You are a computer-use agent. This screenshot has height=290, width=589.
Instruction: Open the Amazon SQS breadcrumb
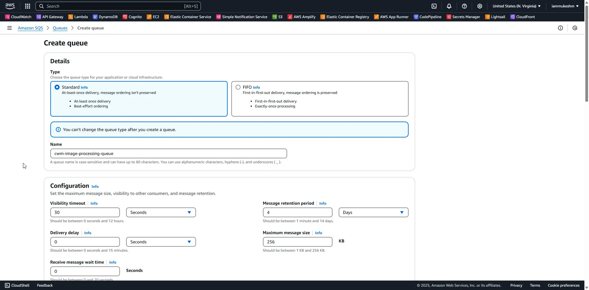[30, 28]
